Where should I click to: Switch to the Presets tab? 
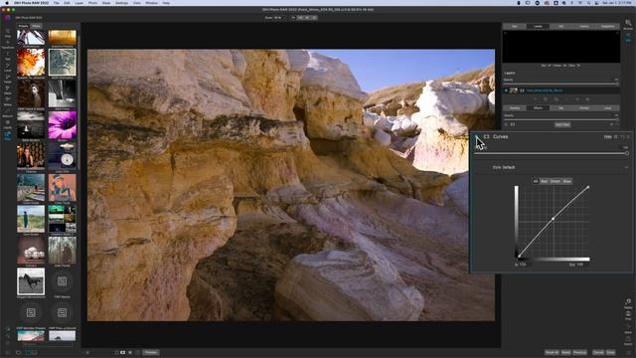click(23, 26)
